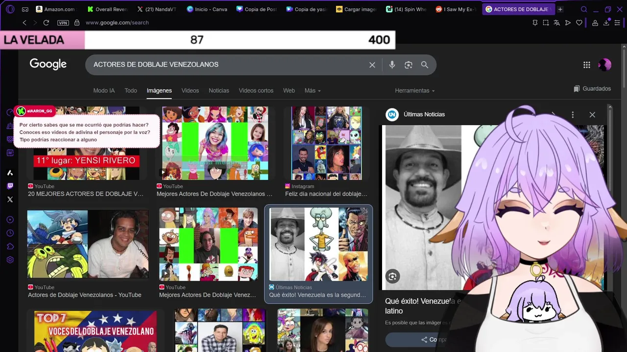Open the Google apps grid
Viewport: 627px width, 352px height.
[587, 65]
